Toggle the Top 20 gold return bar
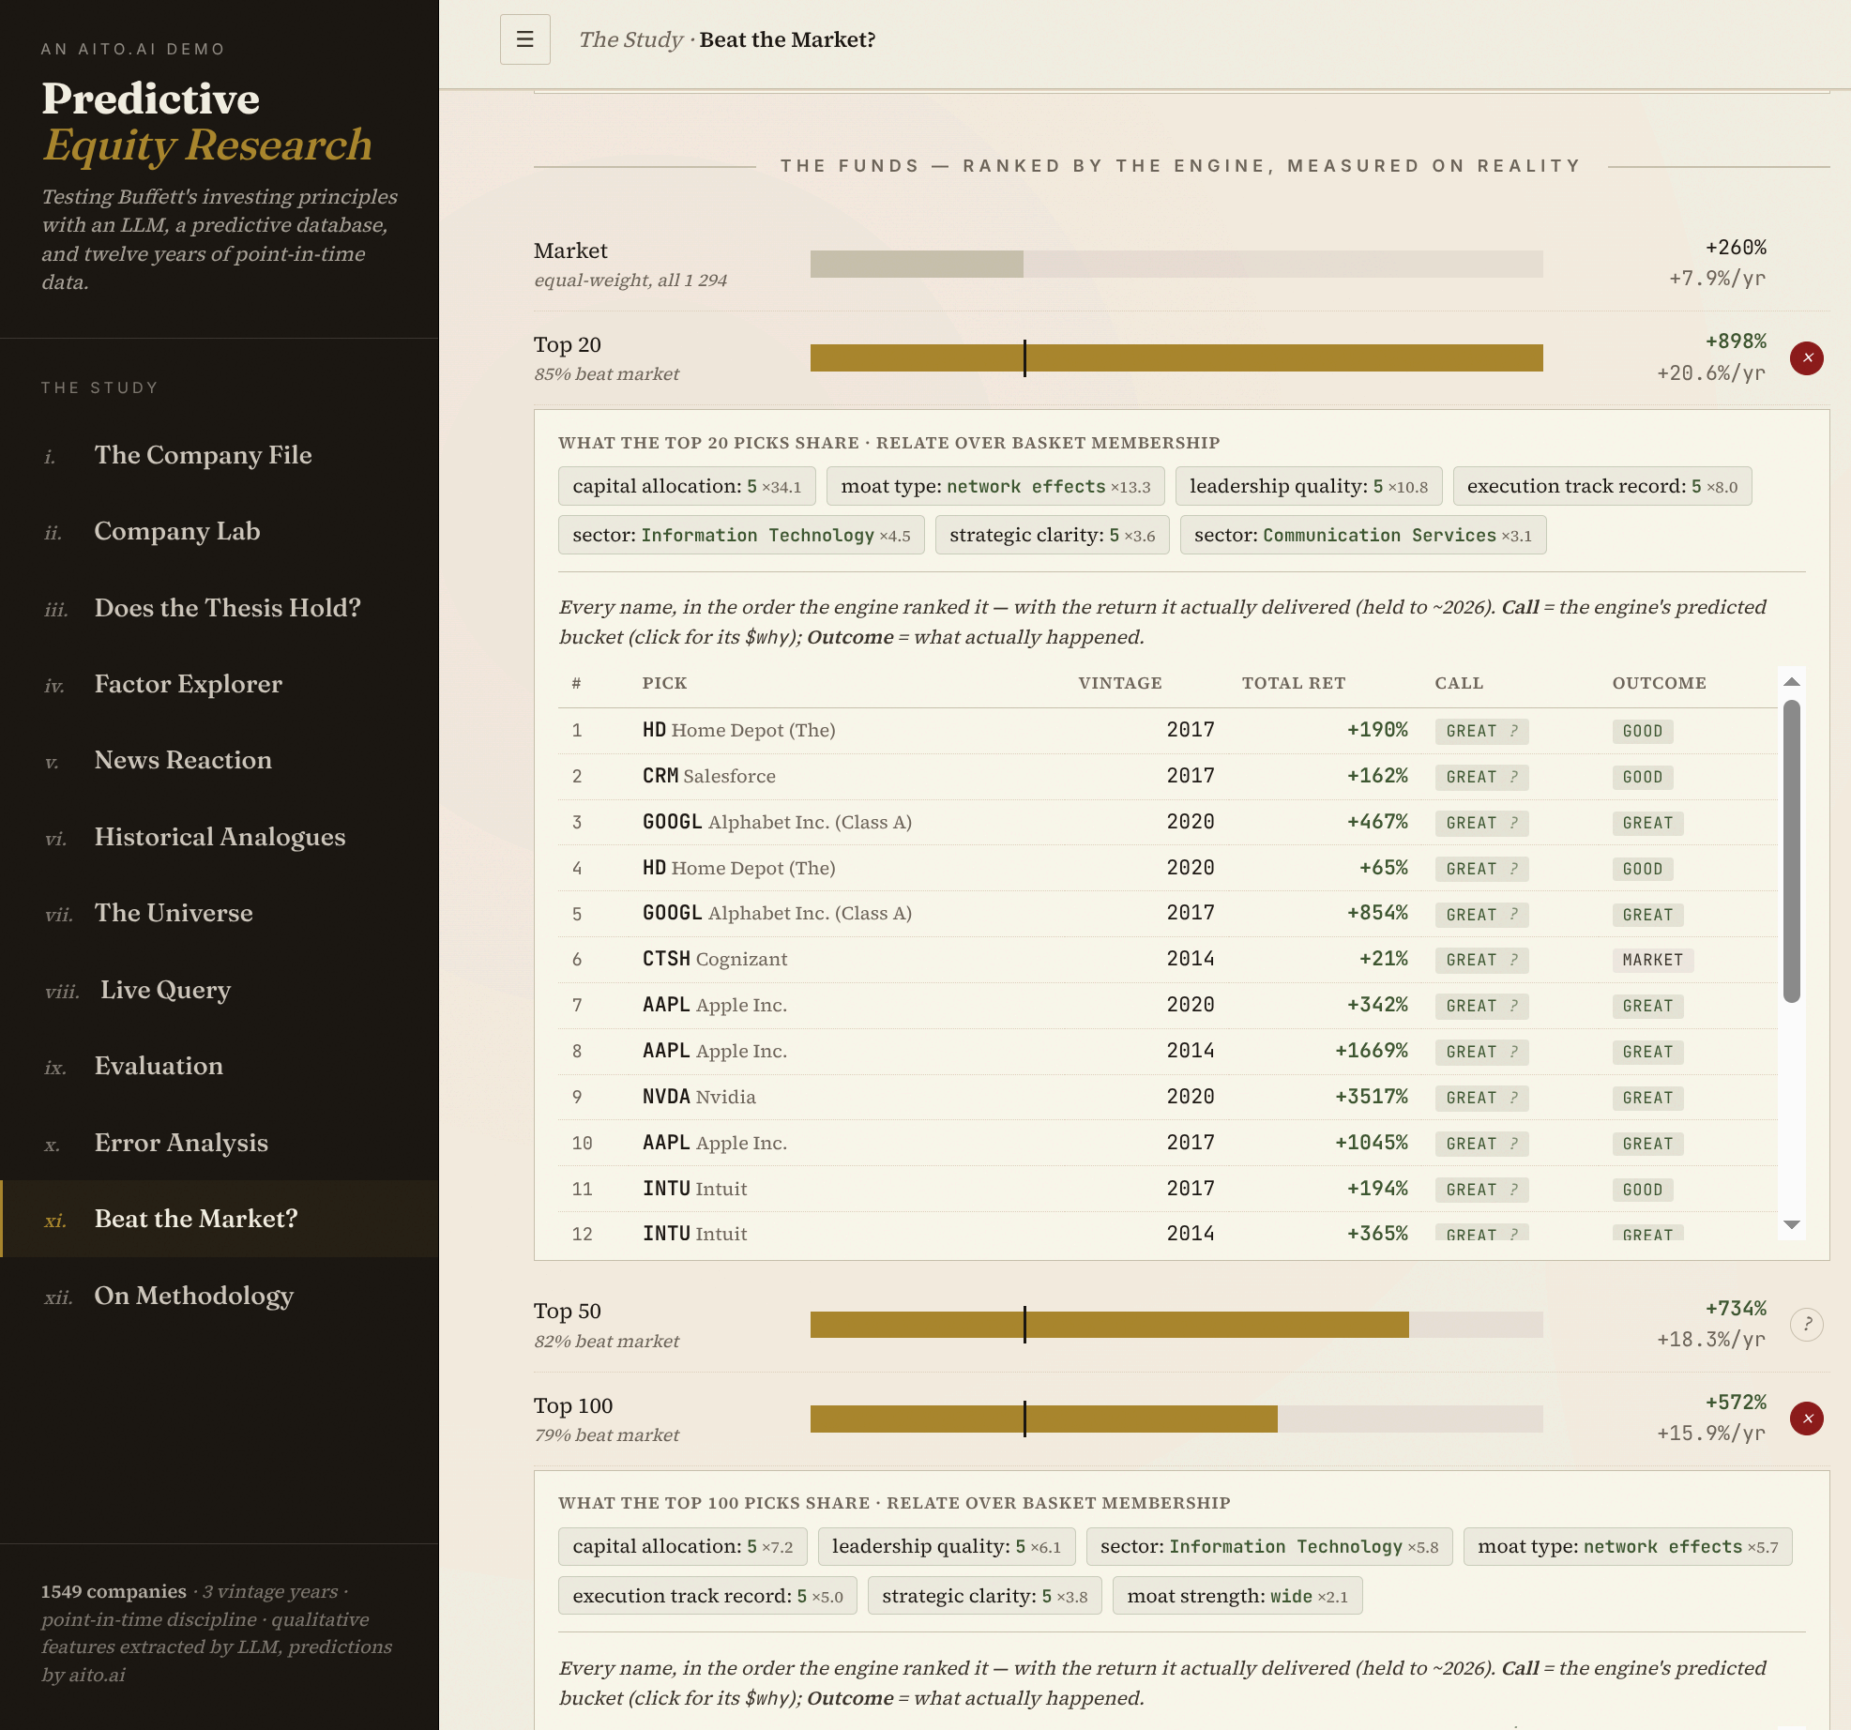The image size is (1851, 1730). click(x=1176, y=358)
